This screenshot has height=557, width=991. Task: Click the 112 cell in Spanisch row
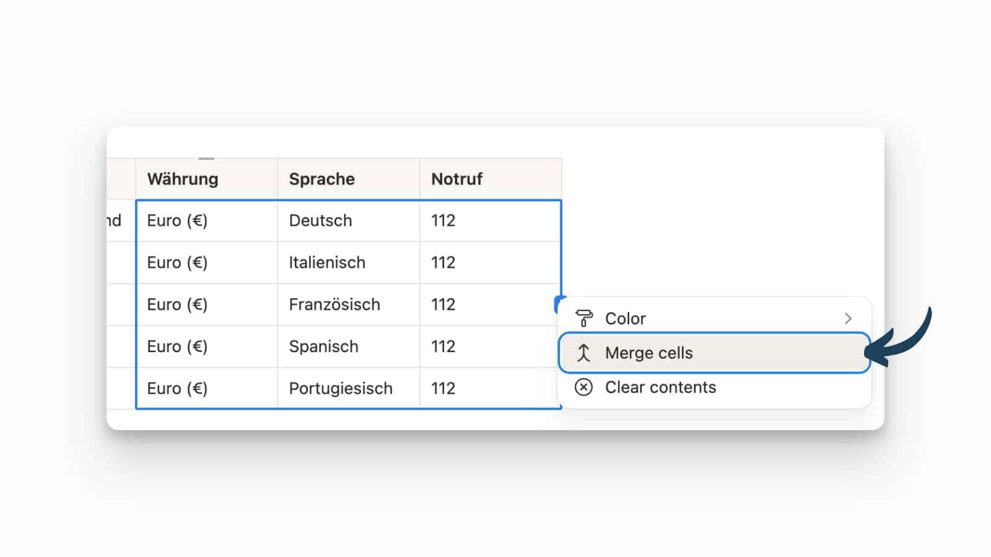click(491, 347)
